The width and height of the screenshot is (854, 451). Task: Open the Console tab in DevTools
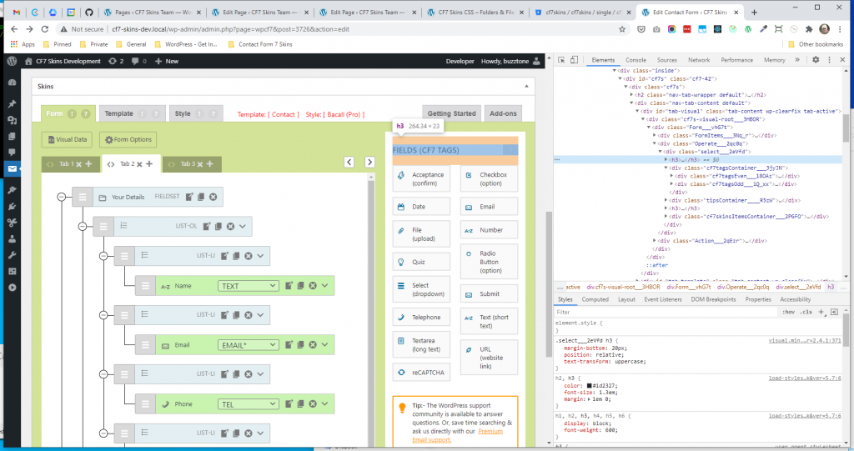[x=635, y=60]
